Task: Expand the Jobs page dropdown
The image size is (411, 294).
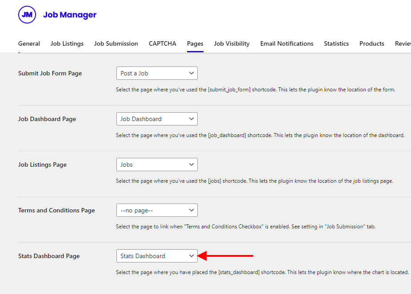Action: pyautogui.click(x=157, y=165)
